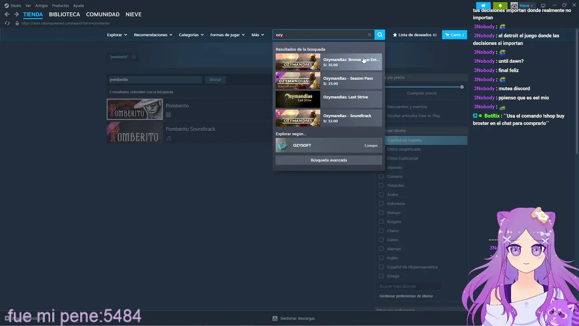
Task: Click the store URL address text
Action: coord(65,23)
